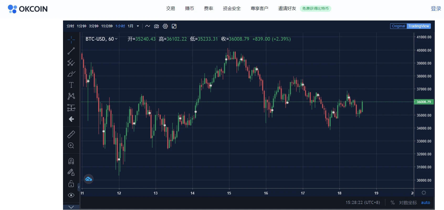Image resolution: width=444 pixels, height=210 pixels.
Task: Toggle 对数坐标 log scale
Action: tap(408, 203)
